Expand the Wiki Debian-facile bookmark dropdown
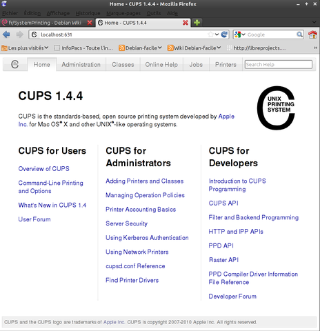Screen dimensions: 320x331 pos(219,48)
